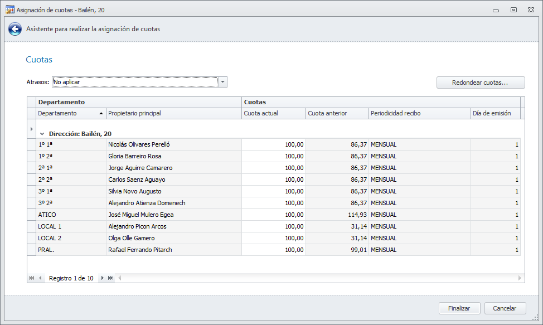Select owner Nicolás Olivares Perelló cell
Screen dimensions: 543x325
173,144
